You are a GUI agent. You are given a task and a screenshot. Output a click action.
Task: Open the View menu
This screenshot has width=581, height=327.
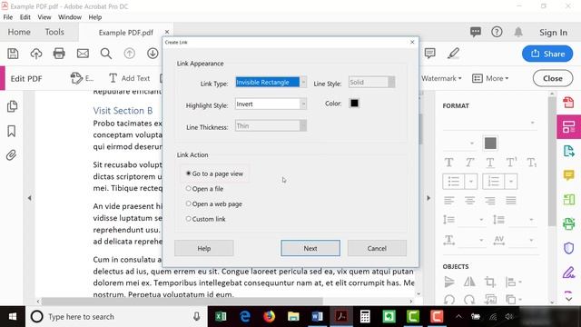44,17
